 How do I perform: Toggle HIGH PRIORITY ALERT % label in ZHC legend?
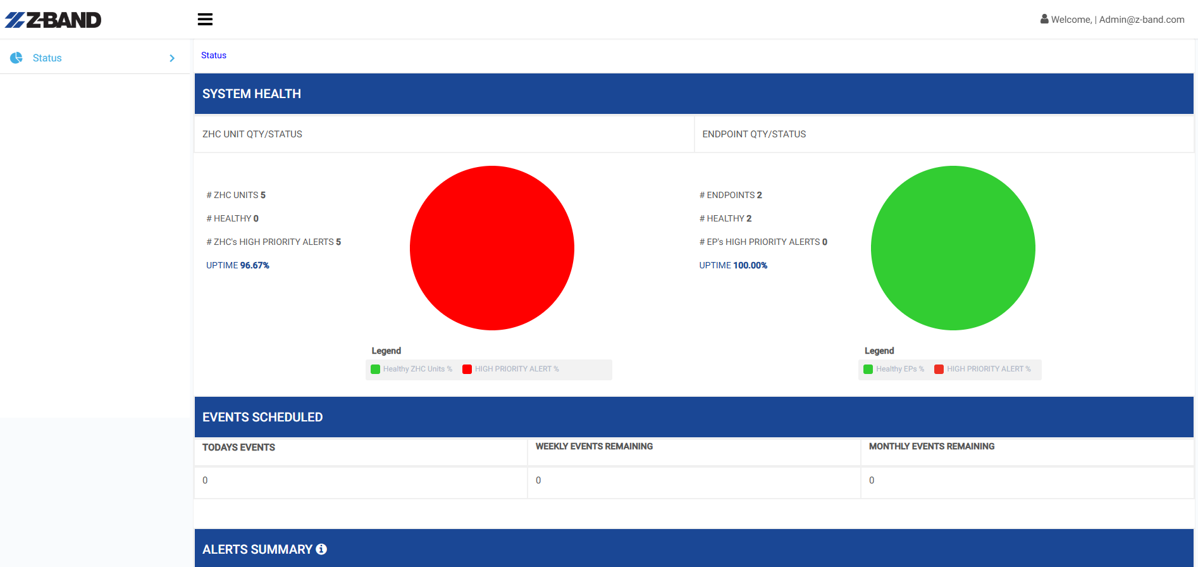click(x=516, y=370)
